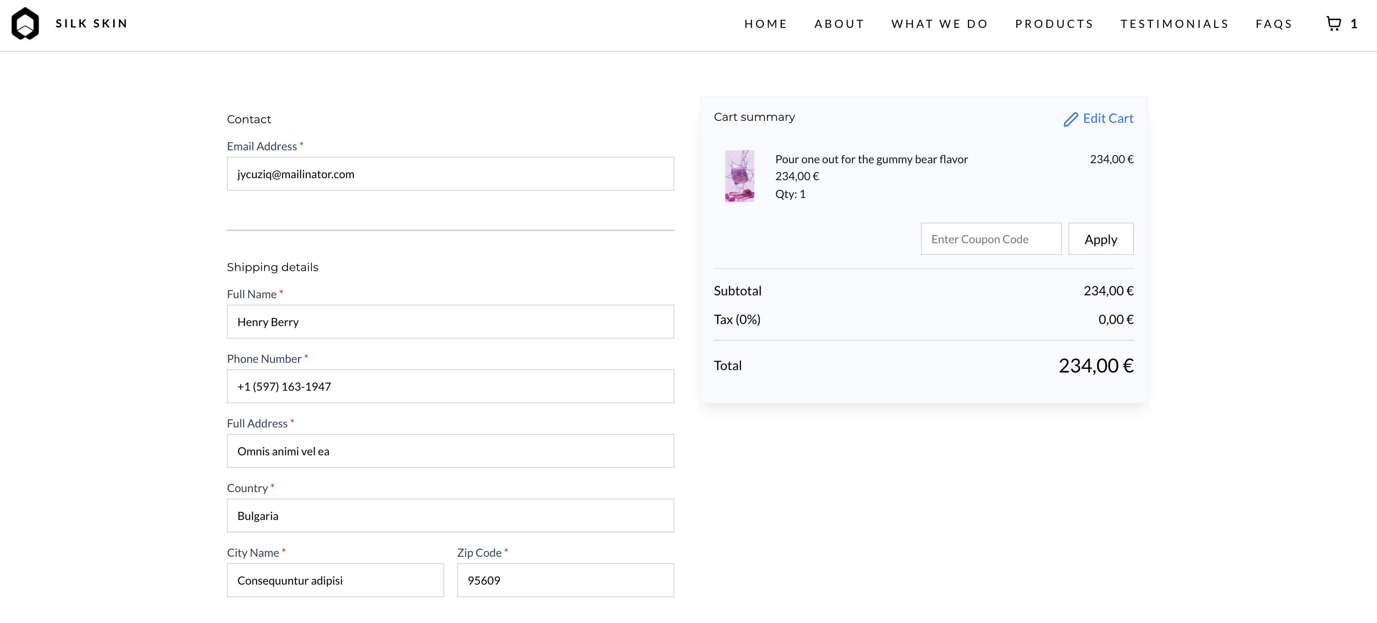
Task: Open the Country field with Bulgaria
Action: point(450,516)
